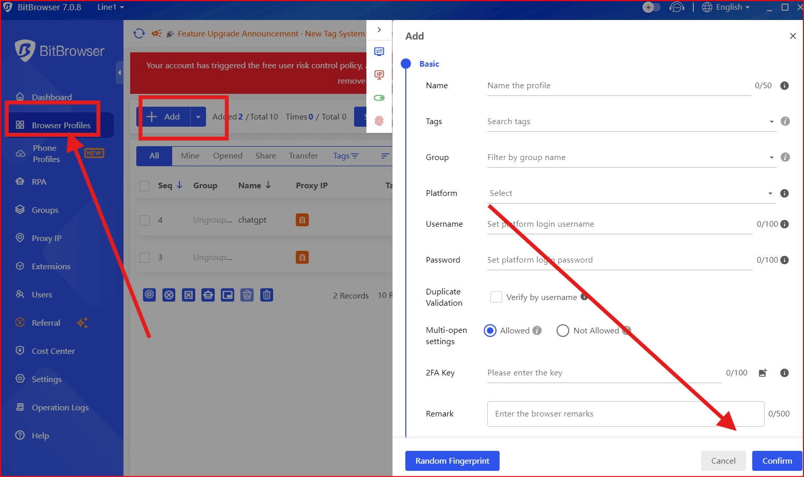Enable the Verify by username checkbox
Screen dimensions: 804x477
(496, 297)
